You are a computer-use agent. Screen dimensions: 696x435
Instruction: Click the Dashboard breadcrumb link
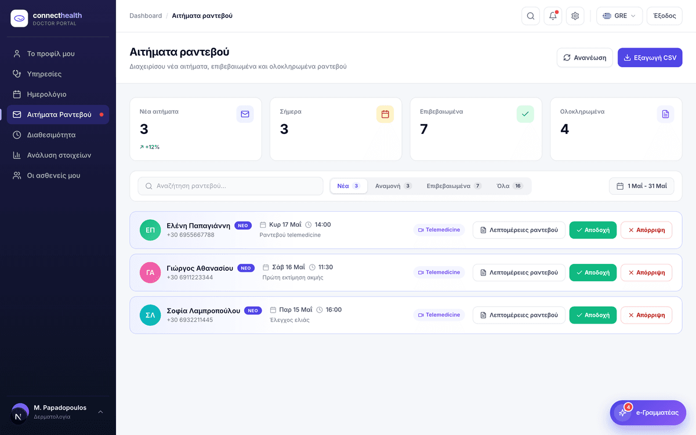(x=146, y=16)
